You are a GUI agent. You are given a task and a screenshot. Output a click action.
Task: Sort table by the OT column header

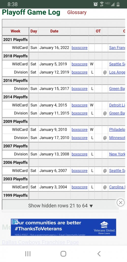click(98, 31)
